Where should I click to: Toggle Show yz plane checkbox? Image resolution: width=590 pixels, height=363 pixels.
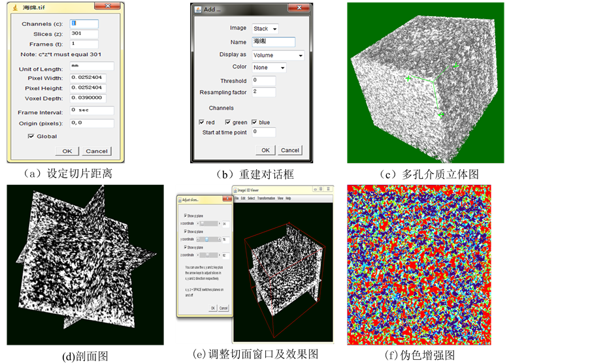click(x=186, y=215)
